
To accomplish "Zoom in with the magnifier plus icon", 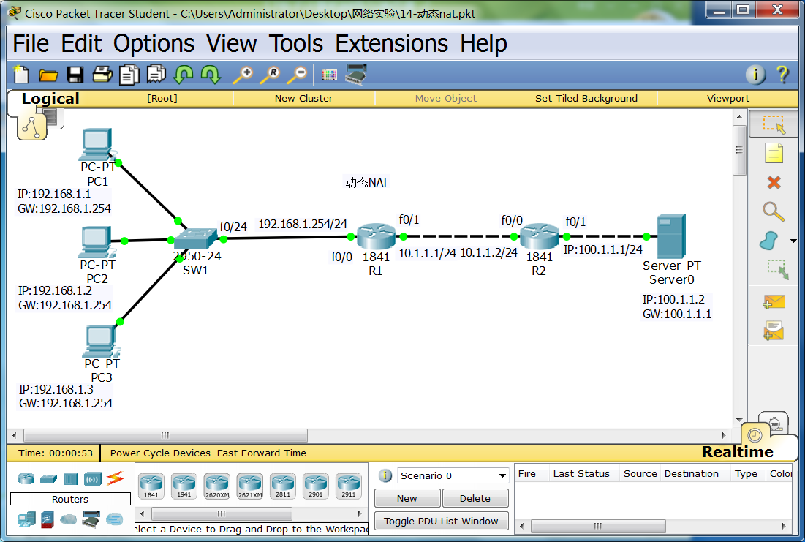I will click(x=243, y=75).
